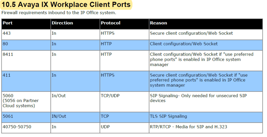Select port cell "5061"

click(26, 117)
